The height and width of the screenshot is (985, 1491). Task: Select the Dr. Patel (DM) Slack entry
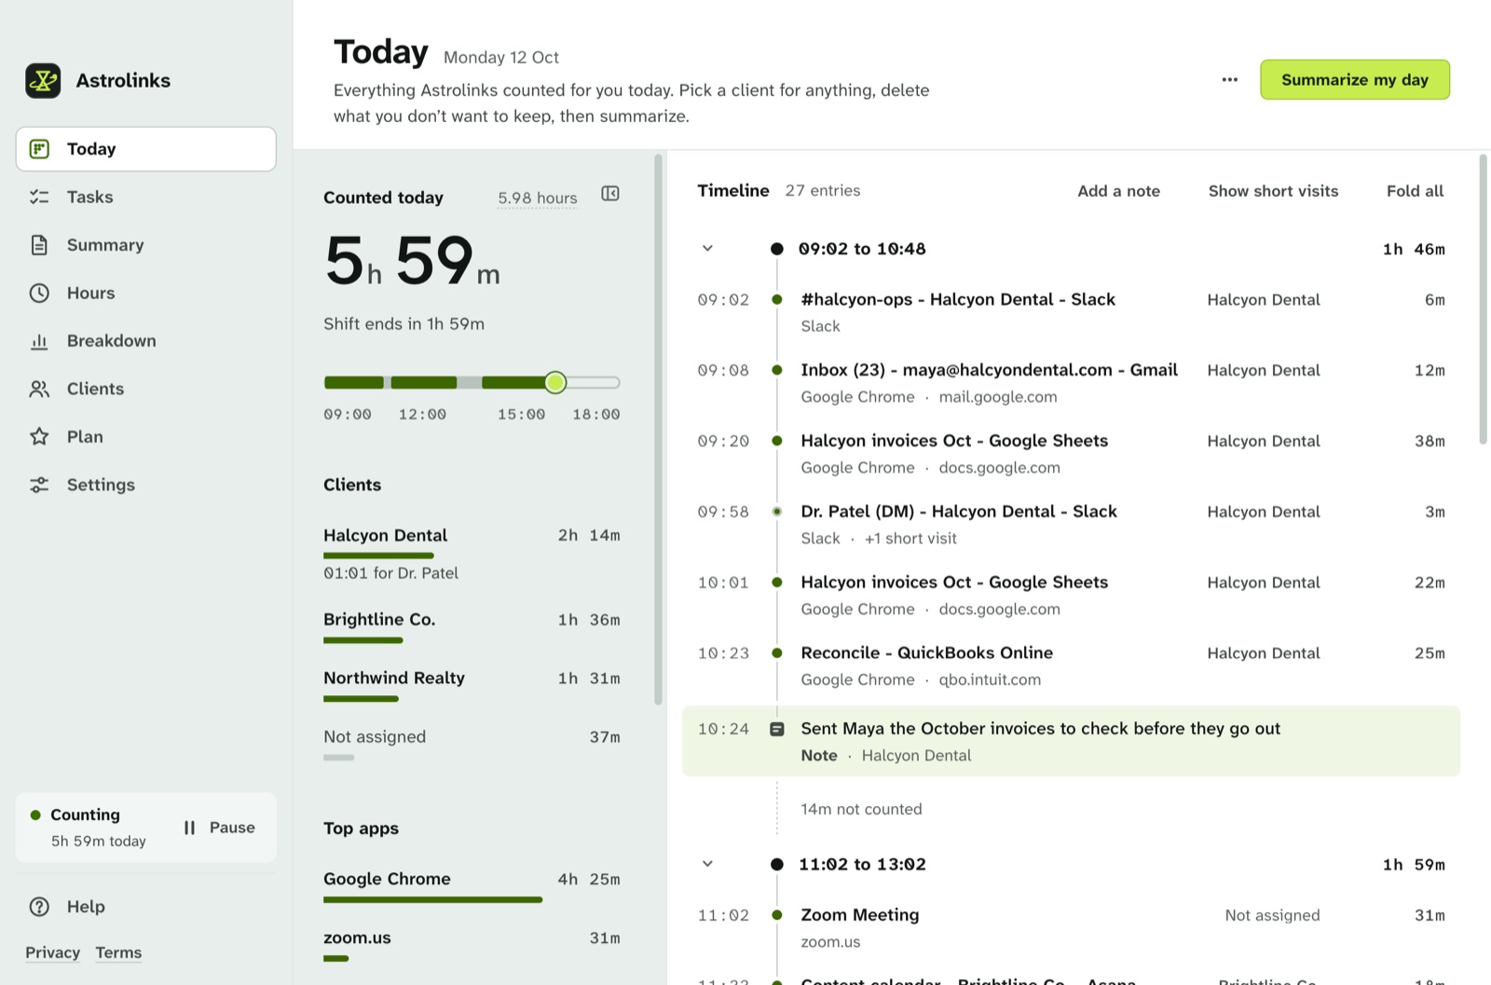point(1071,524)
